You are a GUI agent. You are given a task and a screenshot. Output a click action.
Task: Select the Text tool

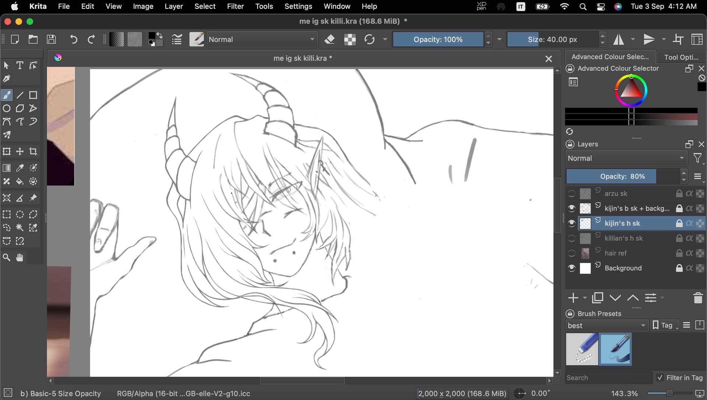[20, 65]
